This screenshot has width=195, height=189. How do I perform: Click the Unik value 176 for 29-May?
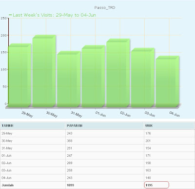tap(148, 133)
